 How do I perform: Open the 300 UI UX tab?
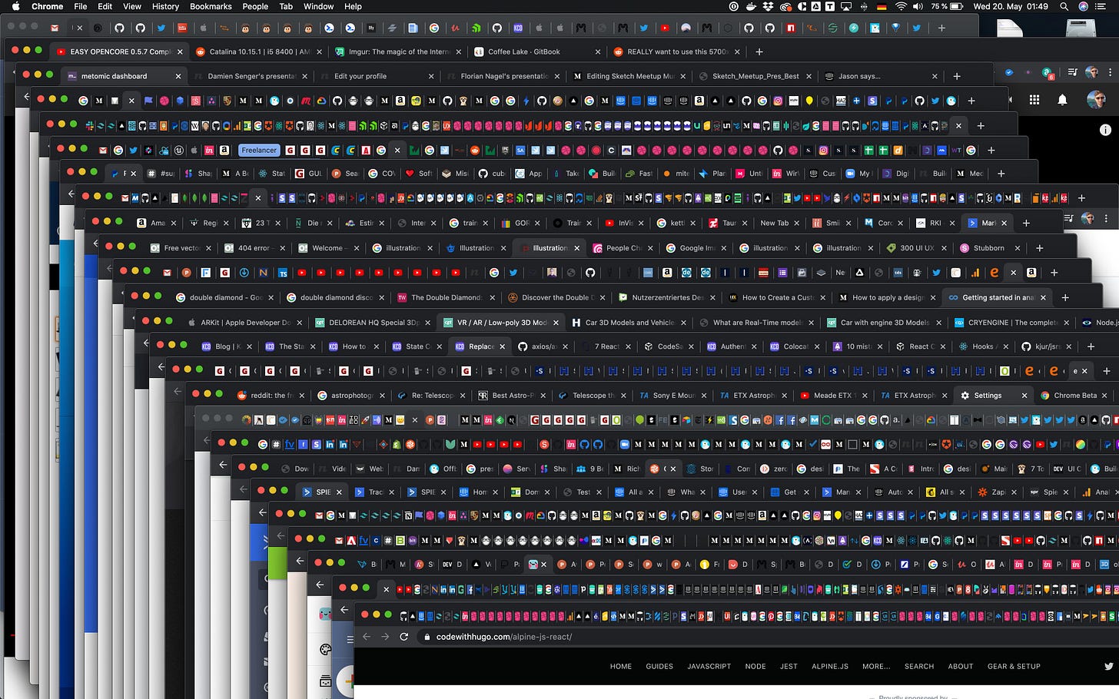click(x=915, y=248)
